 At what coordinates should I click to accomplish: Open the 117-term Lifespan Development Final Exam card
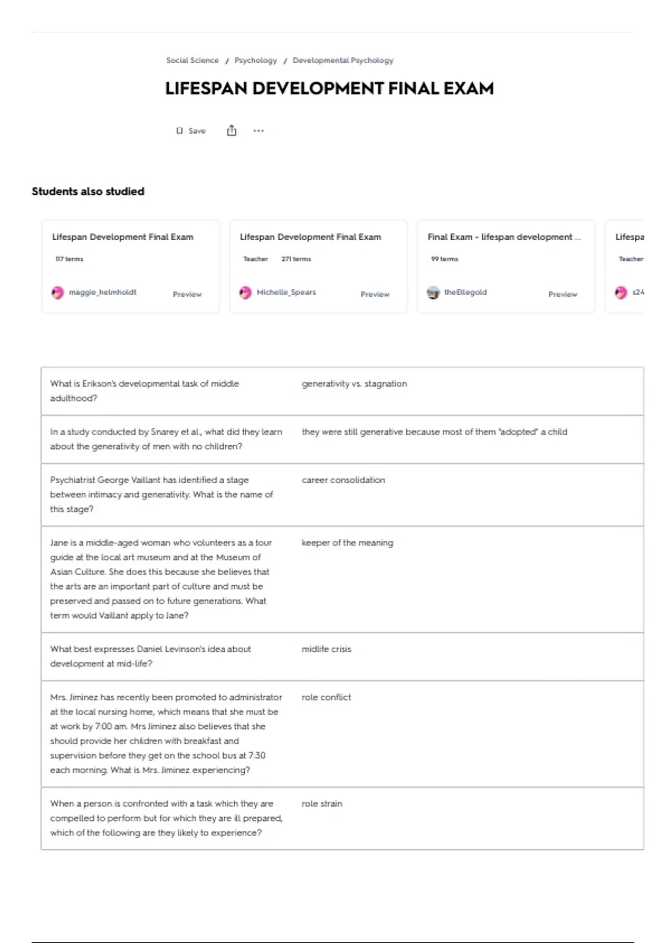pos(123,237)
